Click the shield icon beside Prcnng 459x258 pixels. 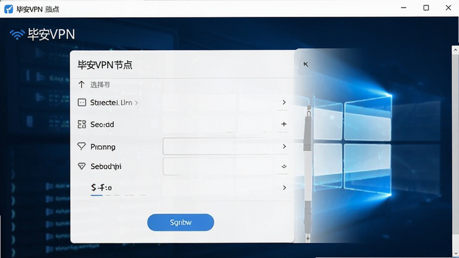click(x=81, y=146)
